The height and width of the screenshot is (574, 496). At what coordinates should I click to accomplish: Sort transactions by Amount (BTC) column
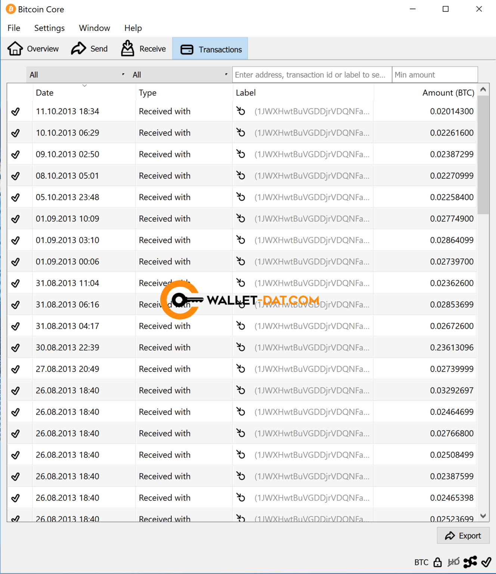pos(448,93)
